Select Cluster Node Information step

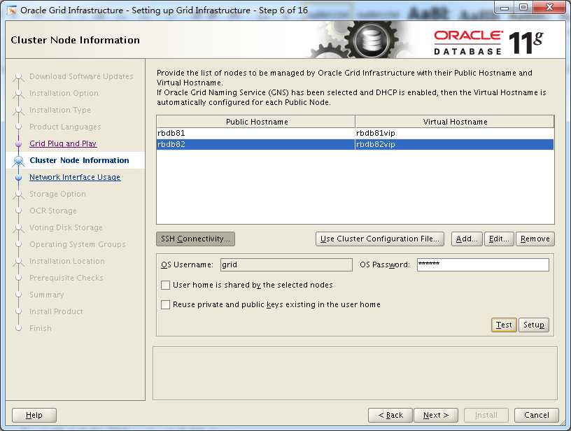[79, 160]
